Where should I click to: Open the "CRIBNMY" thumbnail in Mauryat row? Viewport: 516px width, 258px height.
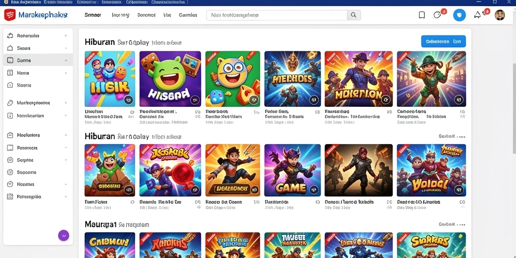click(109, 245)
